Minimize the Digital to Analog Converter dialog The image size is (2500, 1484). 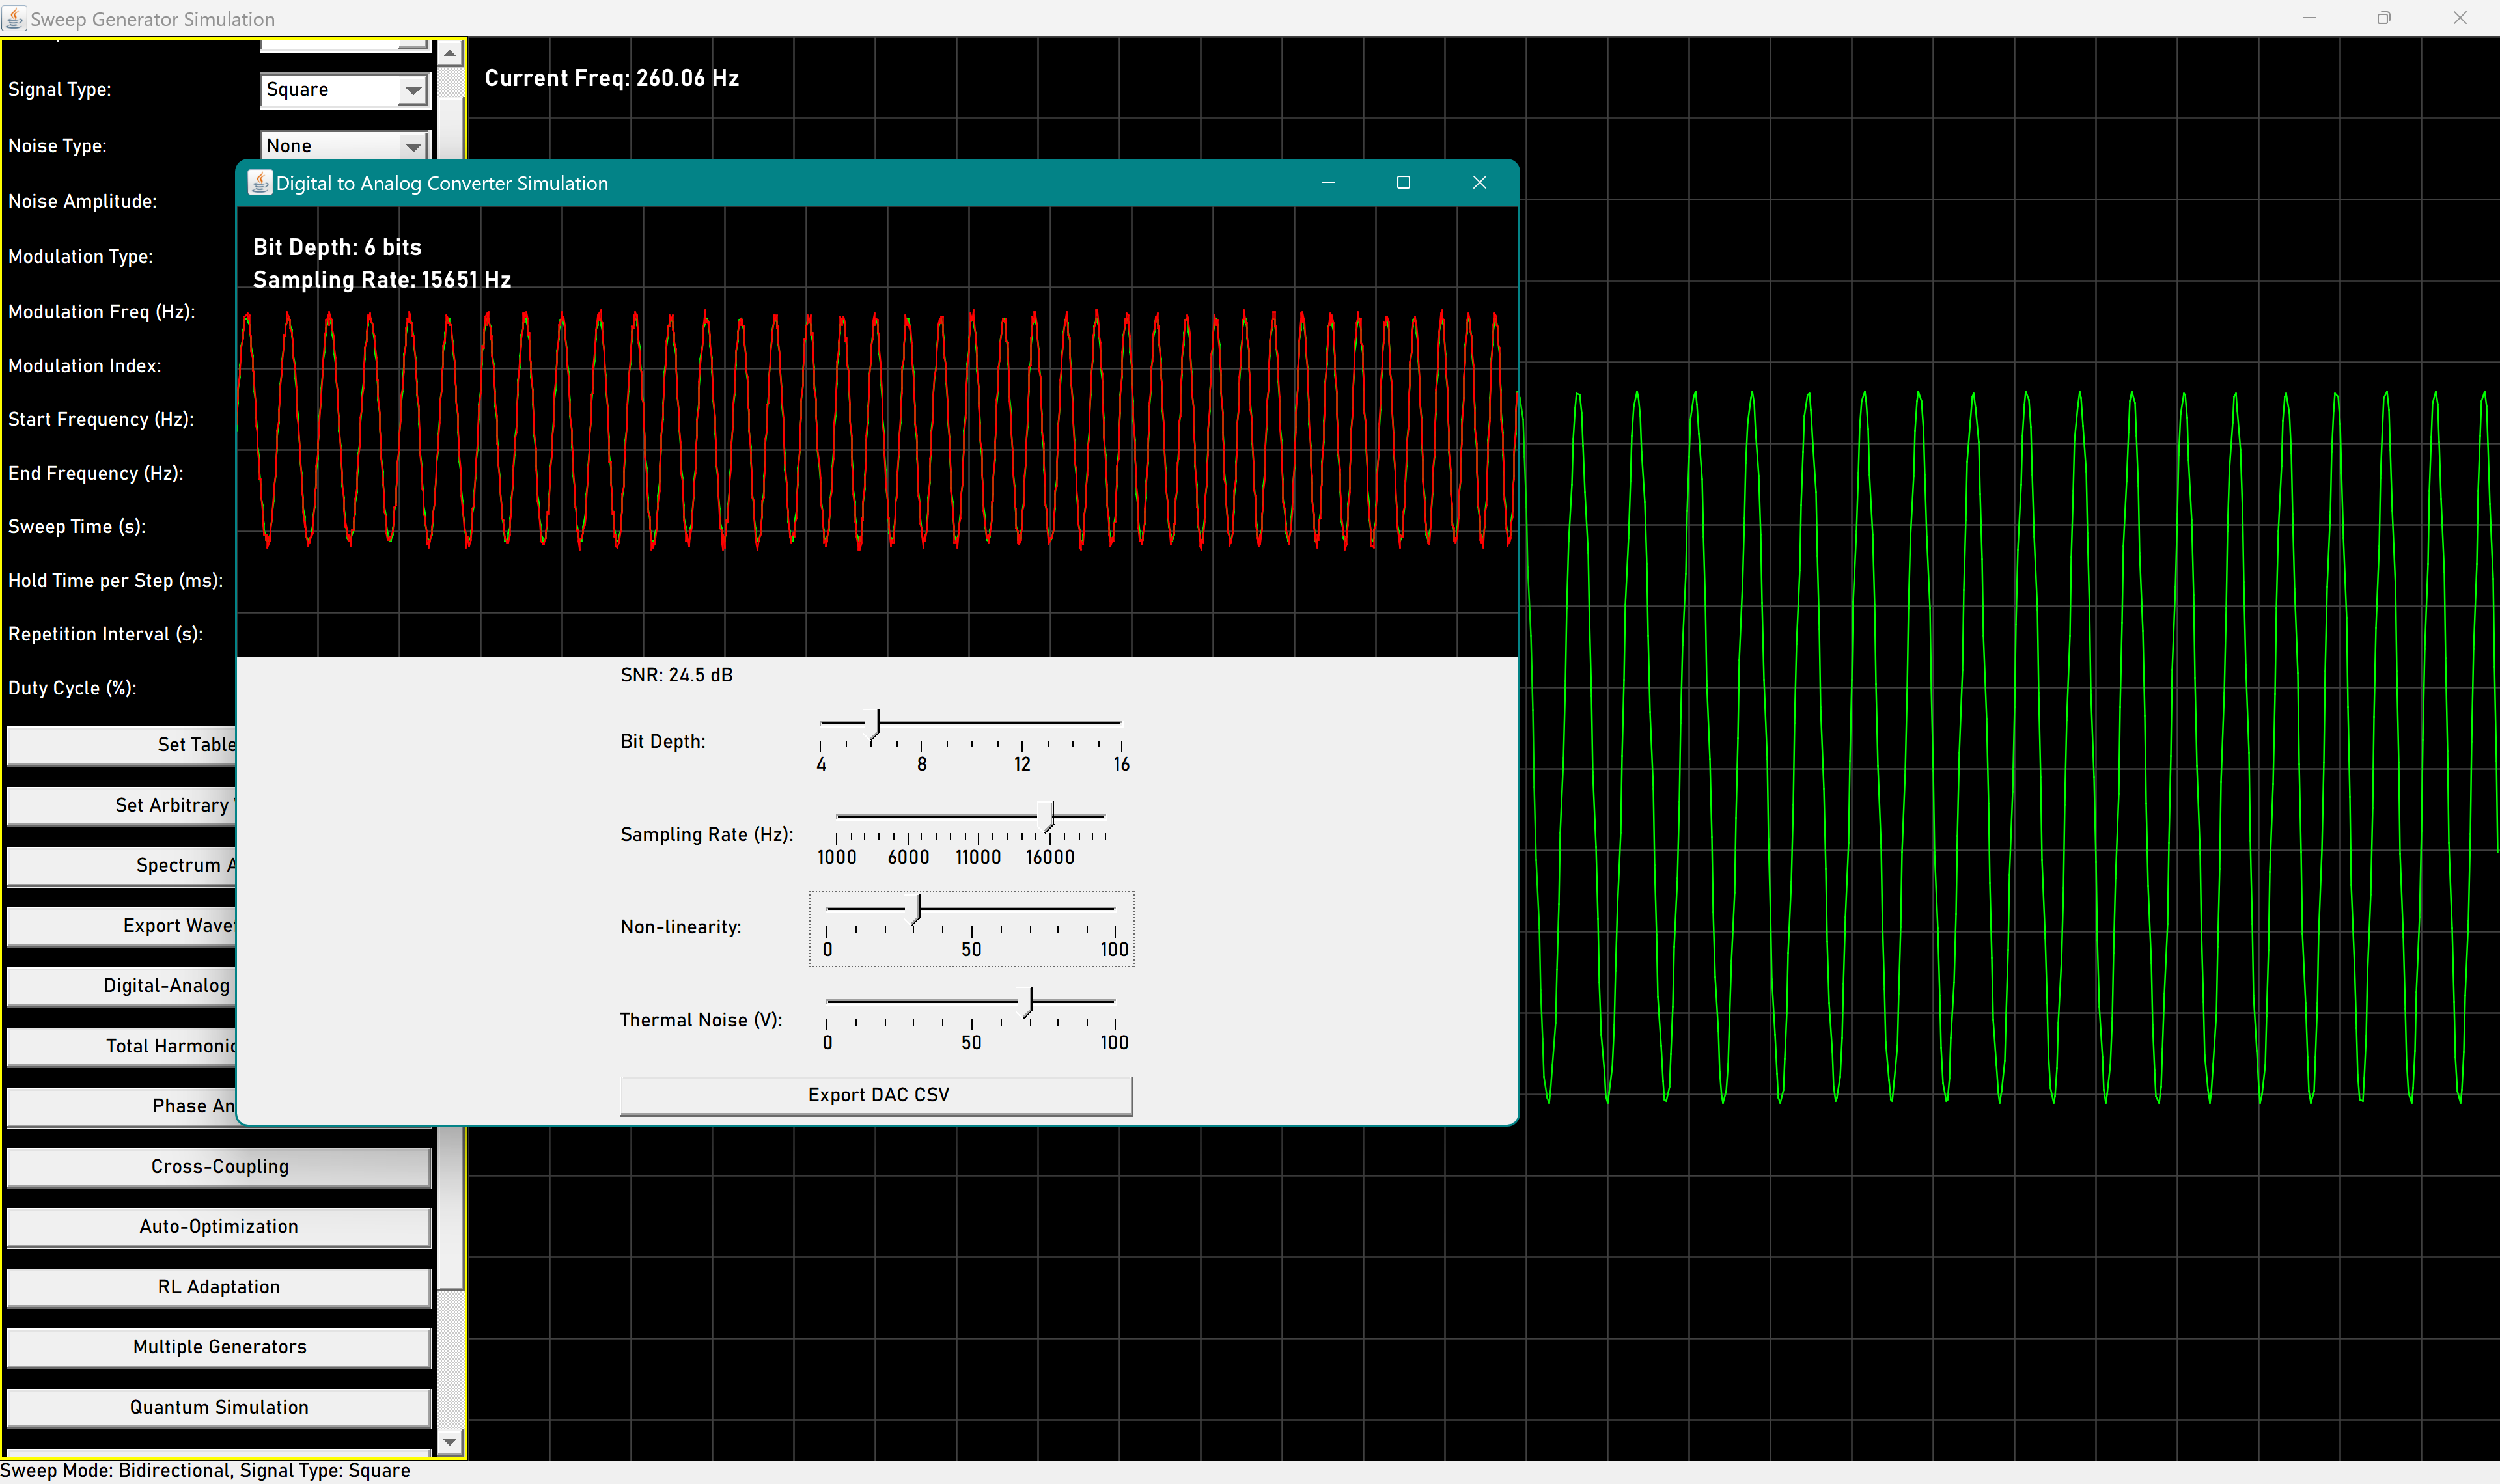(x=1328, y=183)
